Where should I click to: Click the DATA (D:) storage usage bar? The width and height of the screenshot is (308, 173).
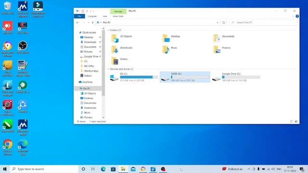[190, 77]
